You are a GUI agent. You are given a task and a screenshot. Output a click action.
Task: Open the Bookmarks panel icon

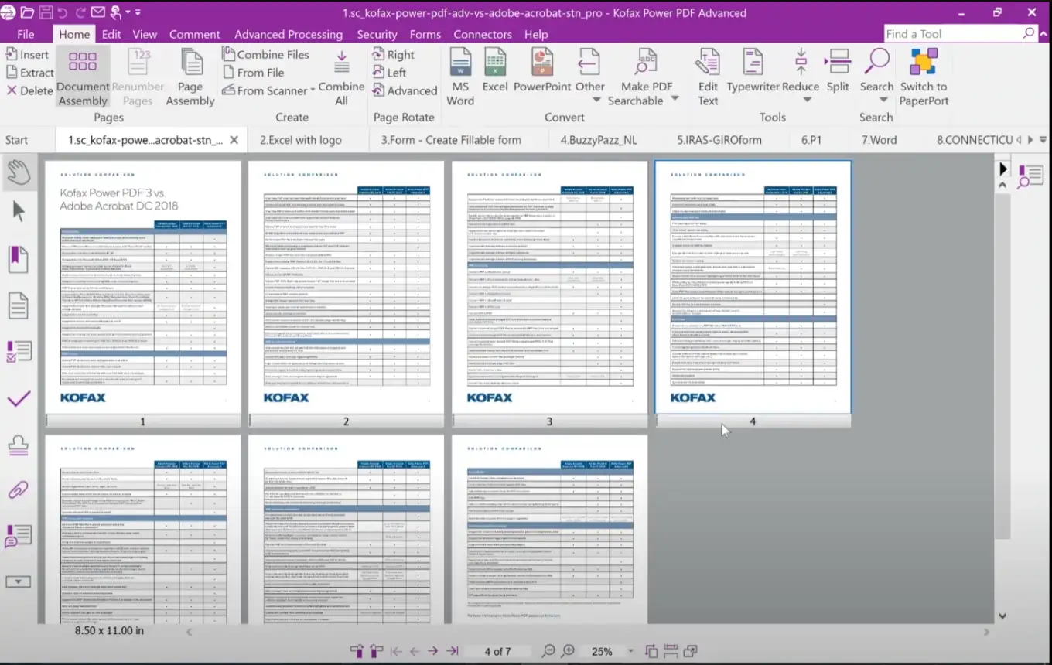[19, 260]
